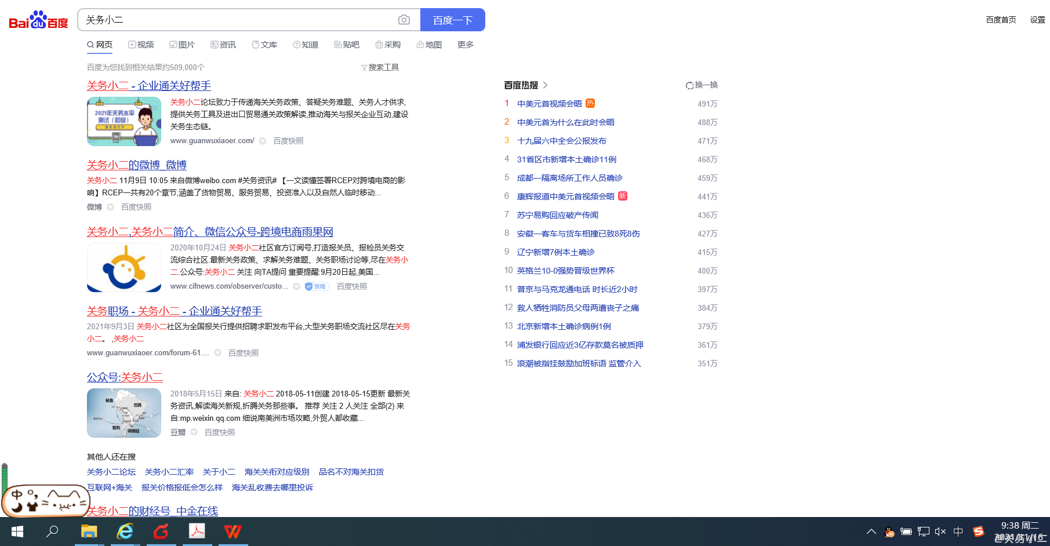Open Internet Explorer taskbar icon
The width and height of the screenshot is (1050, 546).
pyautogui.click(x=125, y=532)
